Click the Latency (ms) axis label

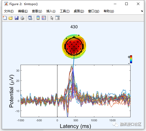click(75, 126)
